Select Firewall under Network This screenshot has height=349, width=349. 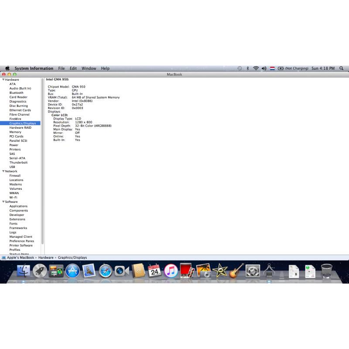(x=15, y=176)
